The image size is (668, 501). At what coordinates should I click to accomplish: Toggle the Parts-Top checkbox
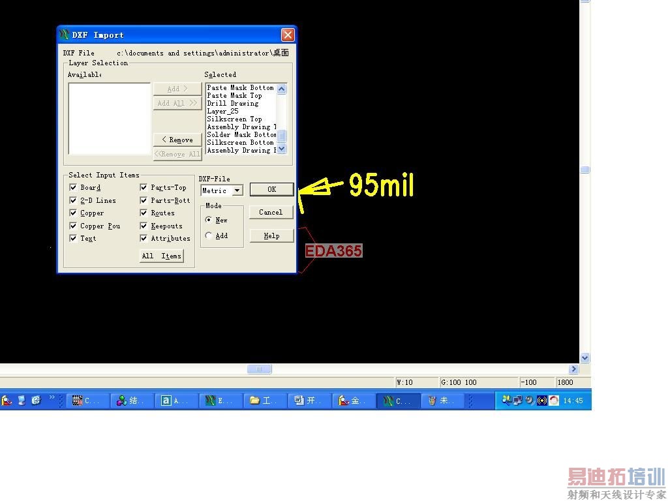click(x=144, y=187)
